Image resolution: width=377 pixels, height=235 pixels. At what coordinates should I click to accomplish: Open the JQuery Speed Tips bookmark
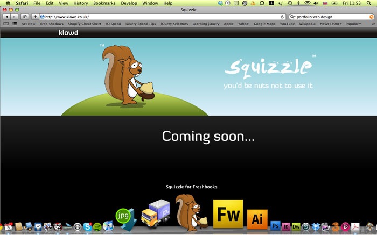coord(141,24)
